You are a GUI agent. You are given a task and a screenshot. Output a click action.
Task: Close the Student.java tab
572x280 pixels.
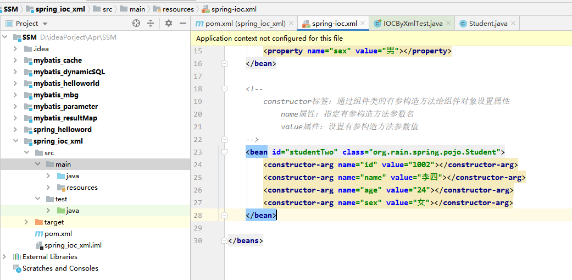[x=513, y=24]
